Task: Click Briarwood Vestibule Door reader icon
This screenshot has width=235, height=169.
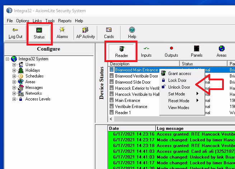Action: [x=112, y=76]
